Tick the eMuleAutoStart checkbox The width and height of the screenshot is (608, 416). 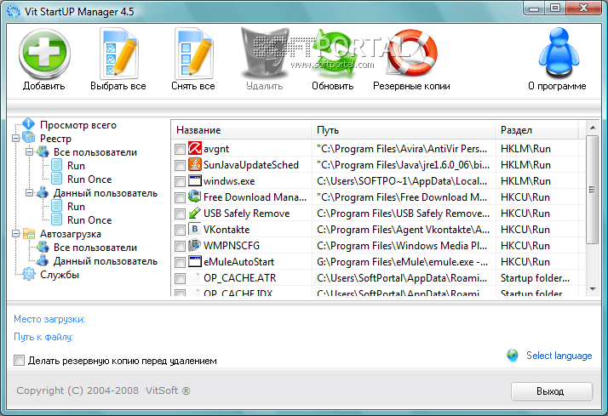pos(180,262)
